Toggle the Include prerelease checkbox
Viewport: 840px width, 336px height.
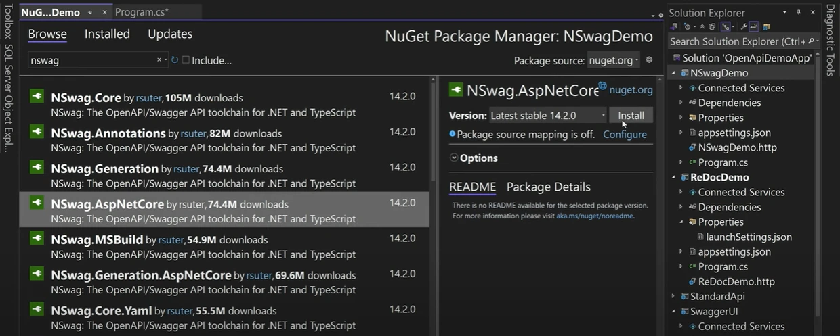click(x=186, y=60)
